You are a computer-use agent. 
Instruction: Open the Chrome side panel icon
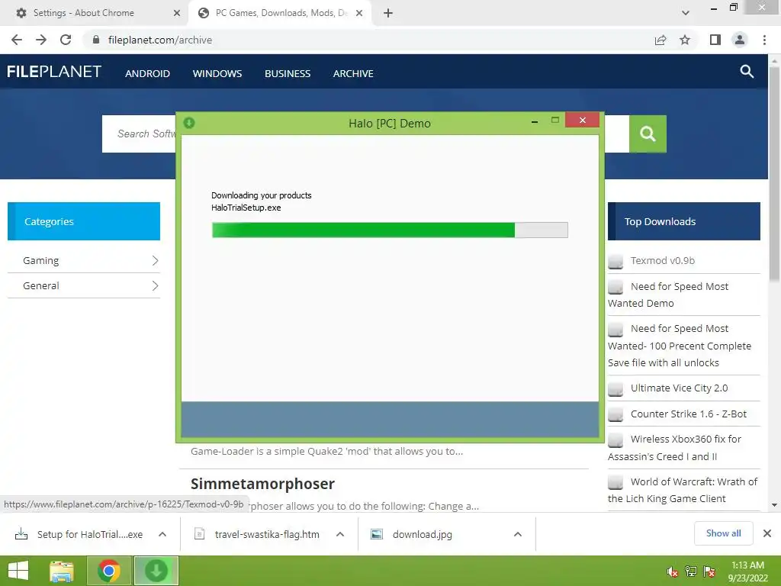pos(715,40)
